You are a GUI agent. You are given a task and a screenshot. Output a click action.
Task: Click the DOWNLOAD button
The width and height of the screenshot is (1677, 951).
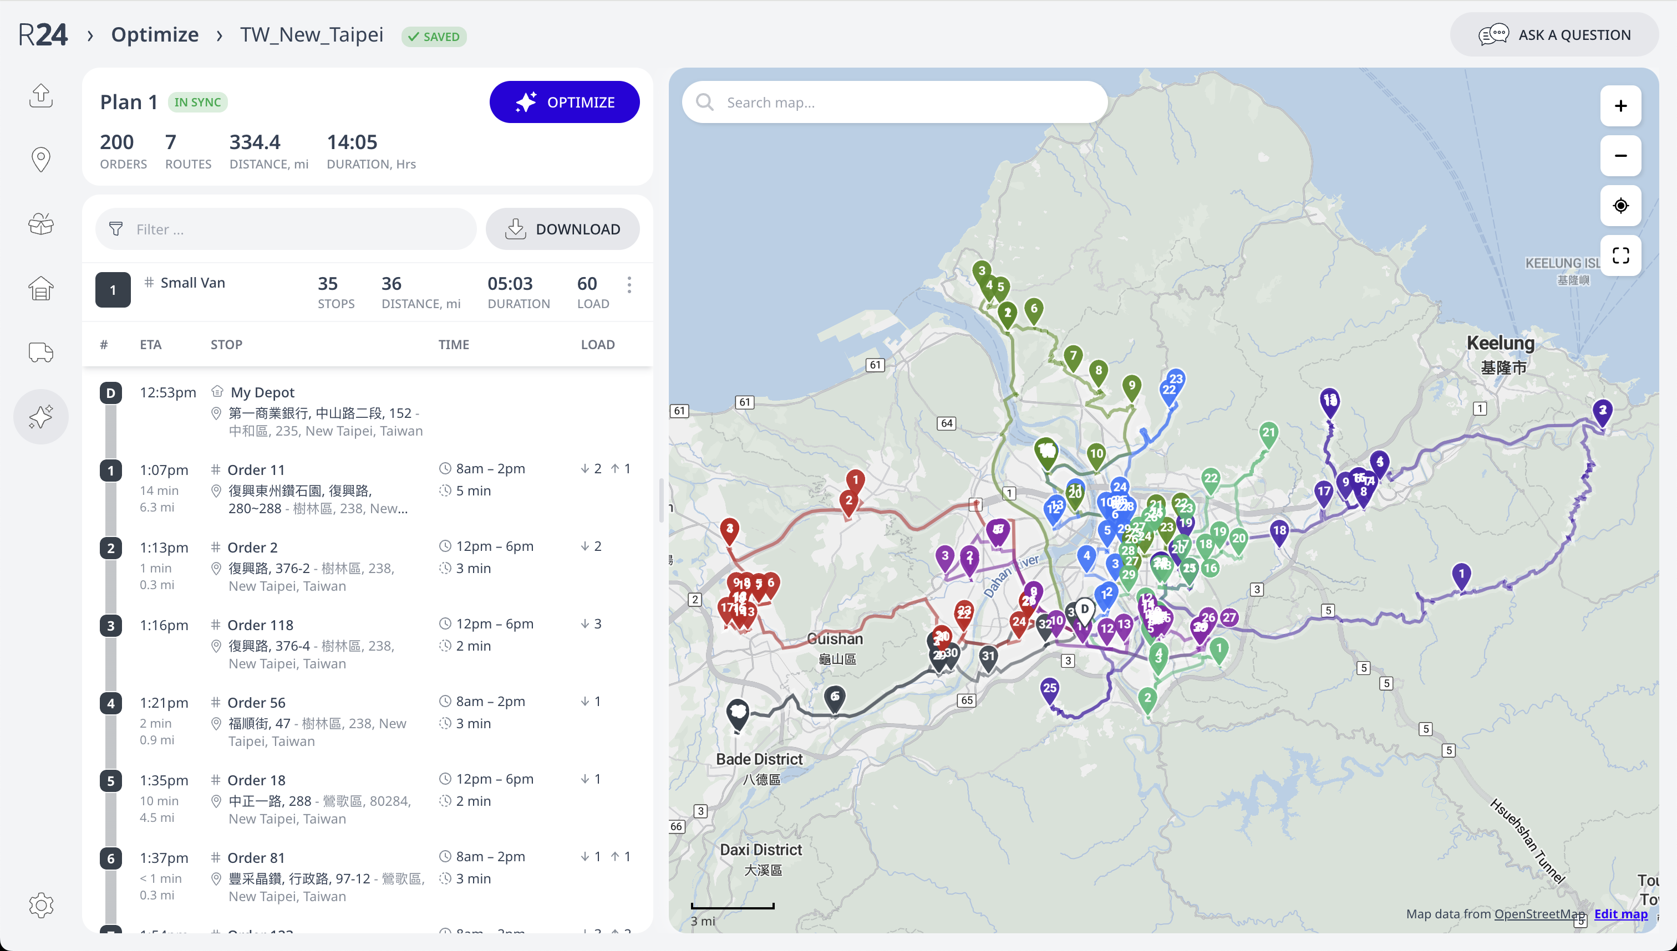(562, 229)
